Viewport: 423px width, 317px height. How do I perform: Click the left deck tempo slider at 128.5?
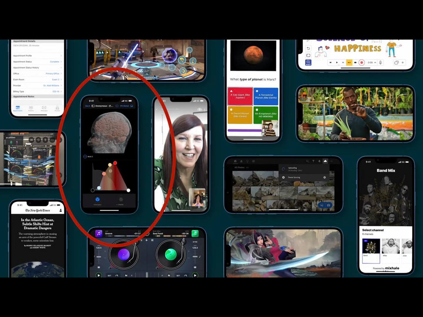99,256
